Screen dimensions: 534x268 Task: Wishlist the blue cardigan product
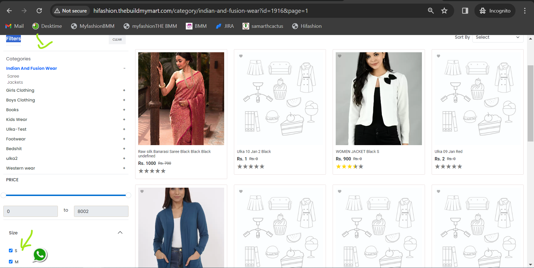[142, 191]
